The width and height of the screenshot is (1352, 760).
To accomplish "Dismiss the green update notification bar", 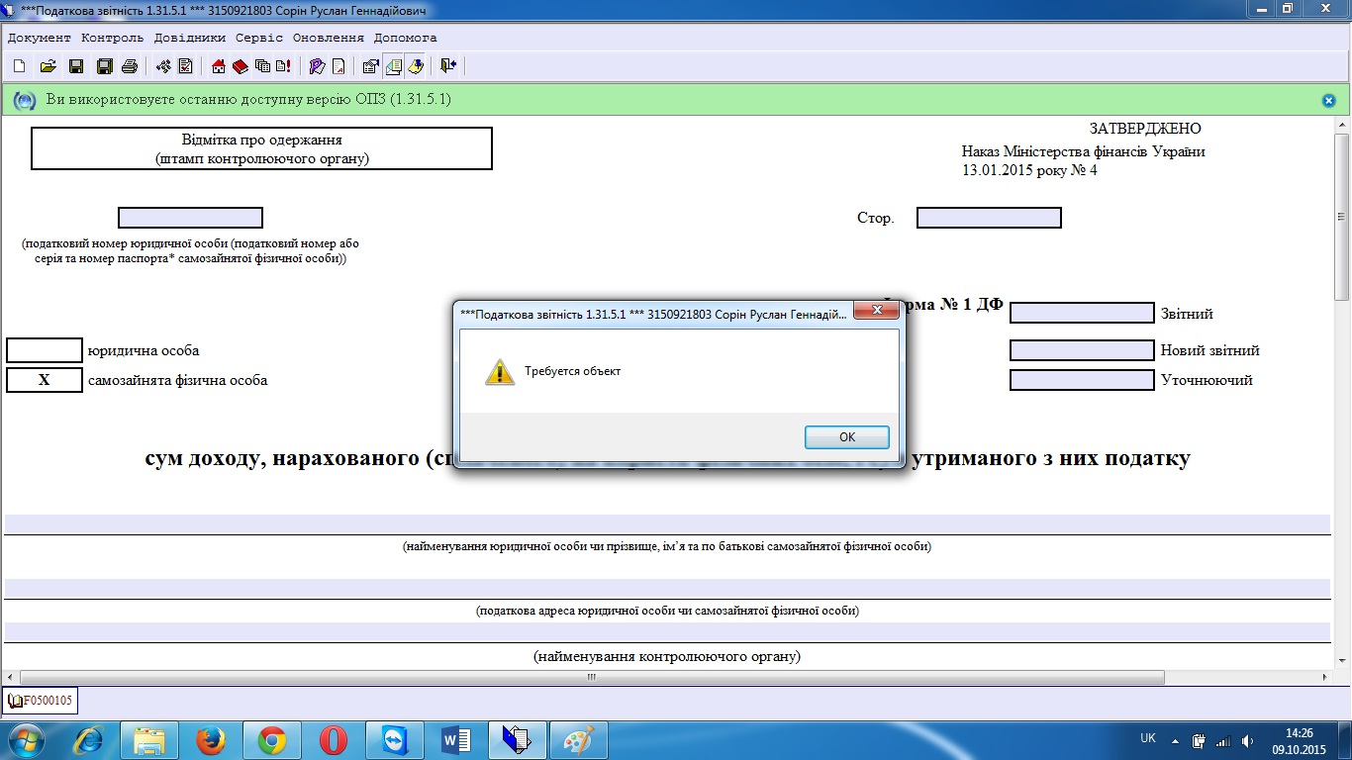I will 1328,100.
